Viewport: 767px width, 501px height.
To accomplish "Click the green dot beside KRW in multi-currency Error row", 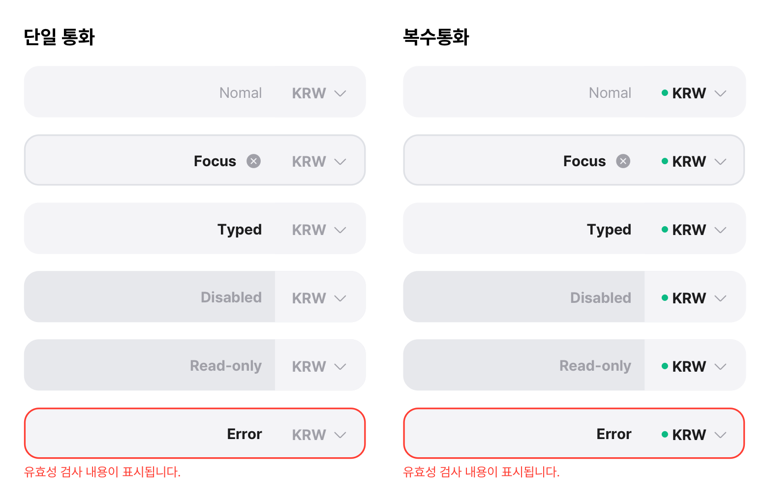I will pyautogui.click(x=665, y=434).
